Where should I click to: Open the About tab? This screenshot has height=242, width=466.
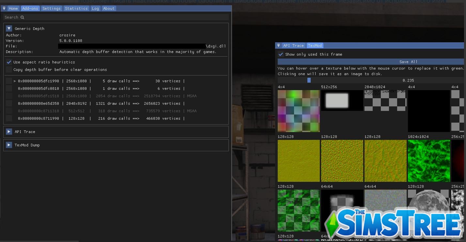[x=109, y=8]
